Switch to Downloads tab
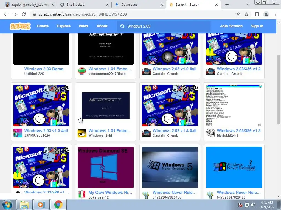This screenshot has width=281, height=210. 139,5
